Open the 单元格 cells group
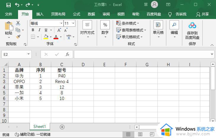Viewport: 216px width, 138px height. pos(158,29)
